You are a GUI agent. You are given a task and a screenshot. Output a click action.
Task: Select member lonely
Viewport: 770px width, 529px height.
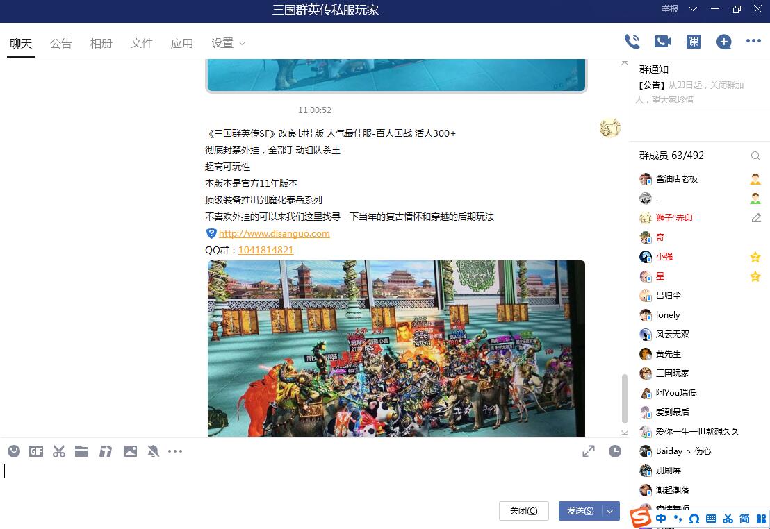tap(701, 315)
